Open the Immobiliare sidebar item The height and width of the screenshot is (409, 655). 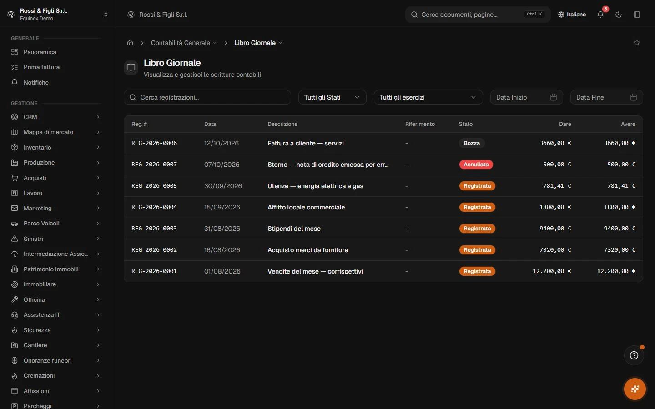point(56,284)
